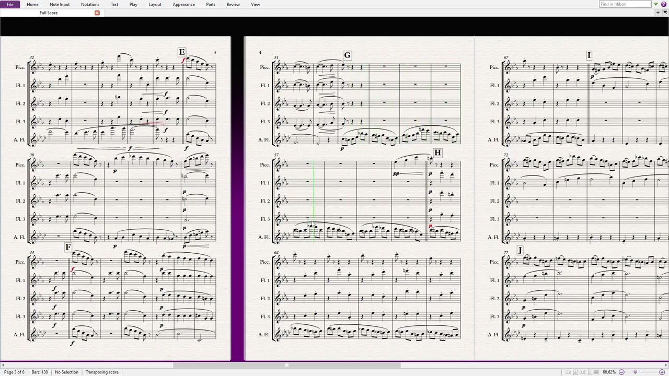669x376 pixels.
Task: Zoom in with the plus button
Action: [662, 372]
